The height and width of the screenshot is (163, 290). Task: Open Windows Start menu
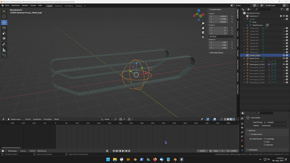click(108, 159)
